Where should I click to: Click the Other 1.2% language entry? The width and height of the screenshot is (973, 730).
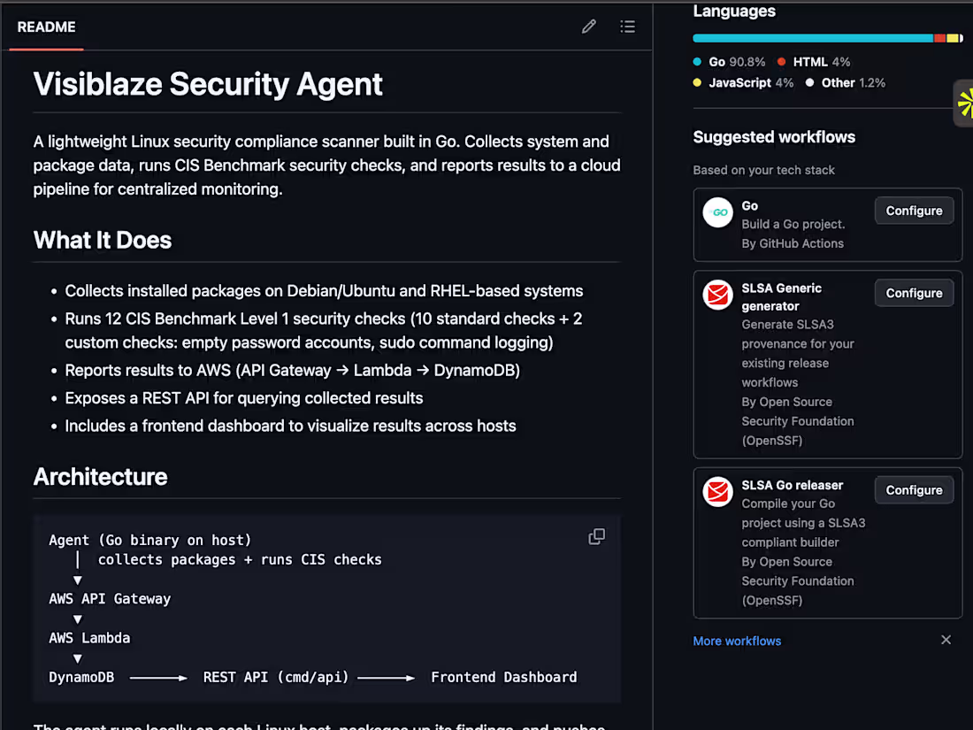point(845,82)
